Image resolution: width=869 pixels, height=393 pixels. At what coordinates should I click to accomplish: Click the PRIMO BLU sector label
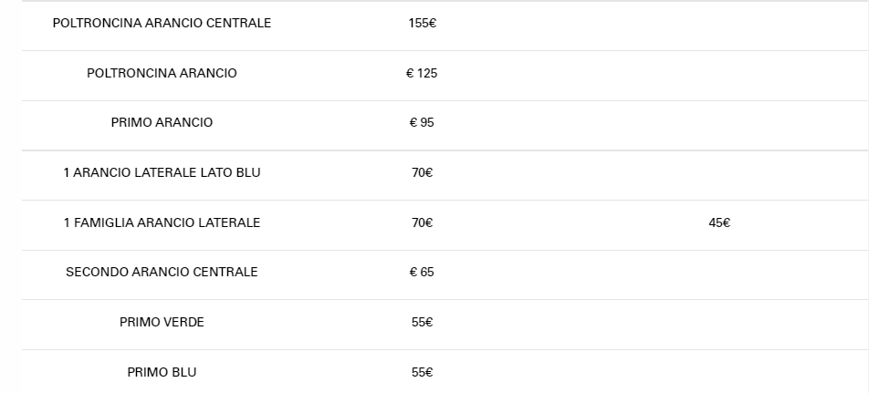pos(162,372)
